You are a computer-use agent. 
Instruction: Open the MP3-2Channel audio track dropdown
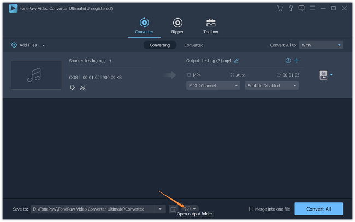(213, 86)
